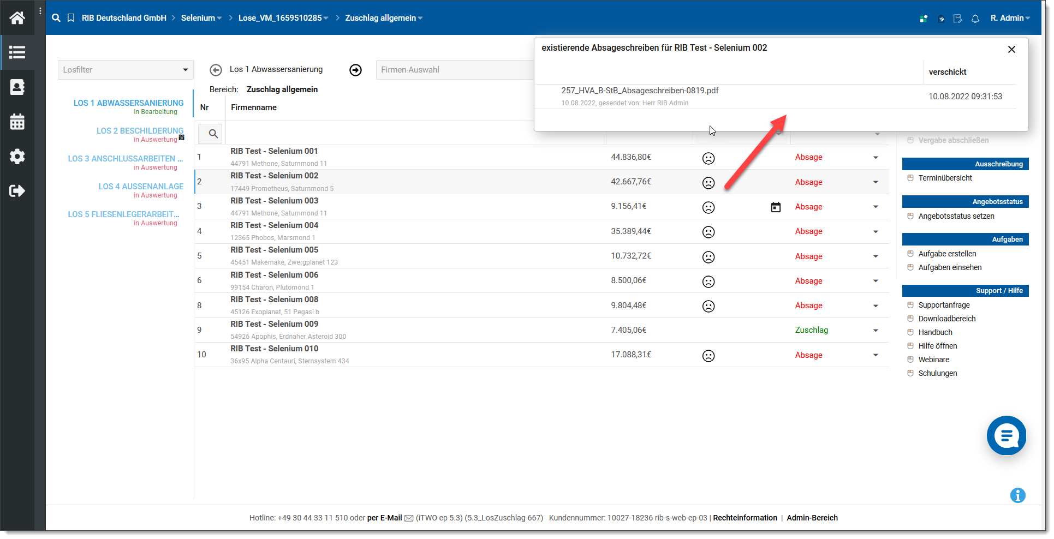Open Aufgaben einsehen
The image size is (1054, 539).
click(x=950, y=267)
